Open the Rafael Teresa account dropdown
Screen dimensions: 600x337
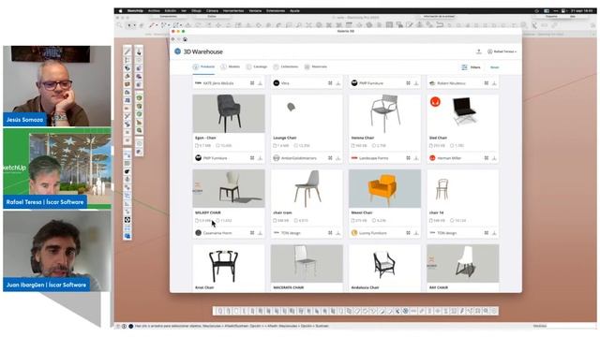click(x=502, y=51)
